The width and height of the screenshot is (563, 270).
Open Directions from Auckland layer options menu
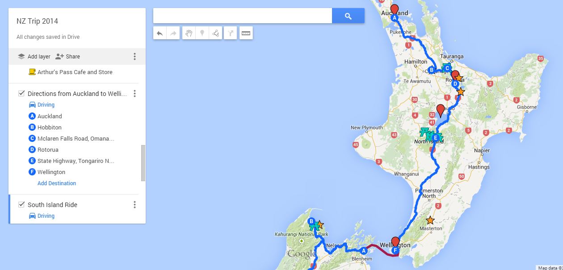(x=134, y=93)
